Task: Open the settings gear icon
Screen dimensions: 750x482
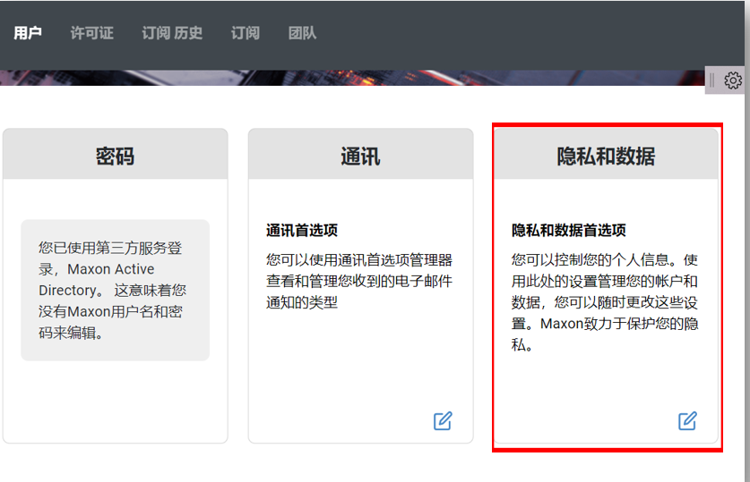Action: coord(733,80)
